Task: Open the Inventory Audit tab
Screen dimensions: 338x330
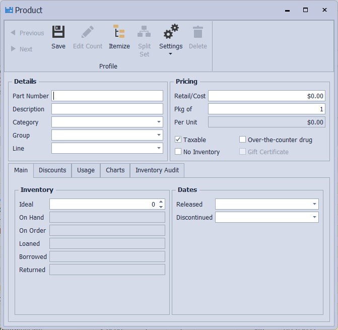Action: 157,170
